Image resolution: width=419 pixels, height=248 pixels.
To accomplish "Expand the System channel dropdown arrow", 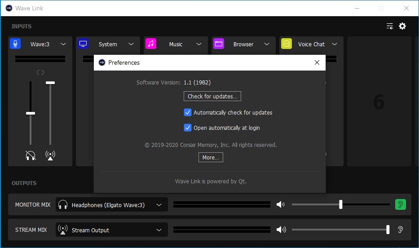I will [x=131, y=44].
